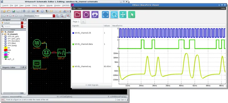
Task: Select the transition block symbol in schematic
Action: (x=62, y=53)
